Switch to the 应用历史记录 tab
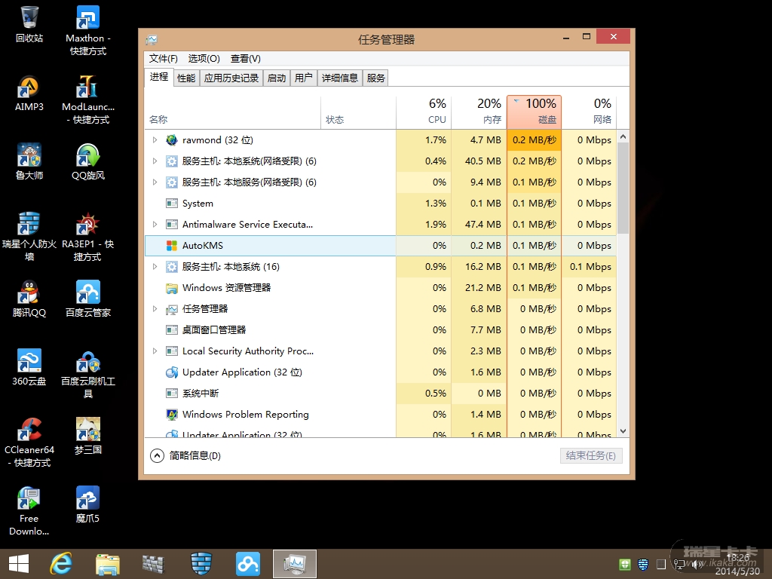The width and height of the screenshot is (772, 579). (231, 78)
